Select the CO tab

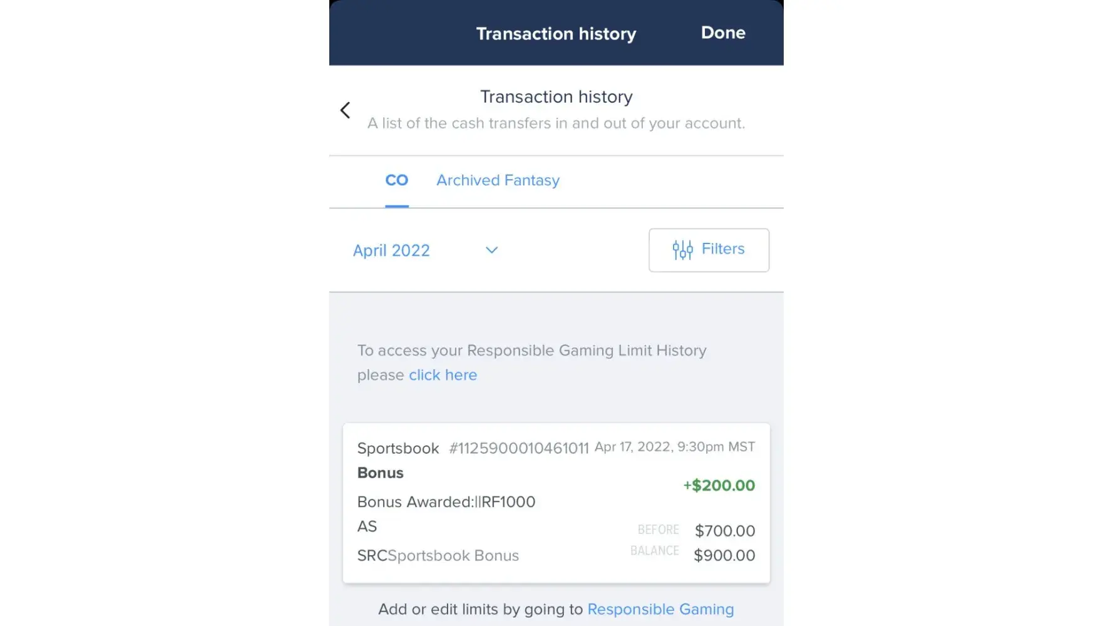pos(396,180)
